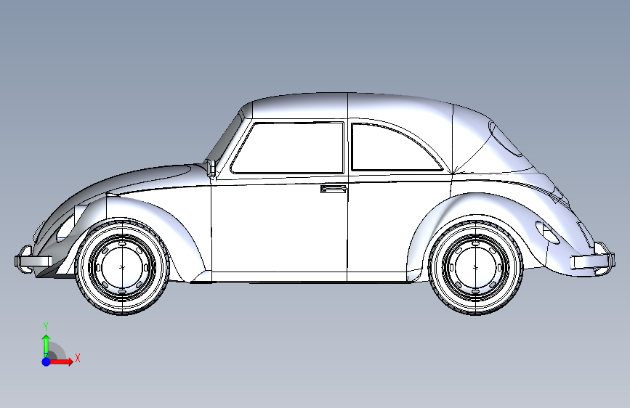This screenshot has width=630, height=408.
Task: Select the rear wheel hubcap of the car
Action: click(475, 267)
